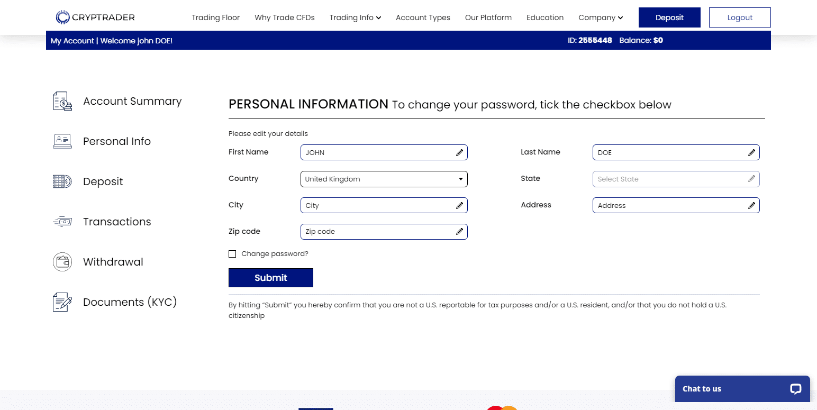This screenshot has height=410, width=817.
Task: Click into the Zip code input field
Action: click(x=384, y=232)
